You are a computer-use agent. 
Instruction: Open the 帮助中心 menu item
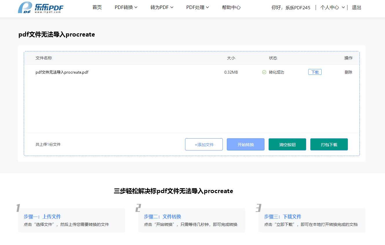[x=231, y=8]
